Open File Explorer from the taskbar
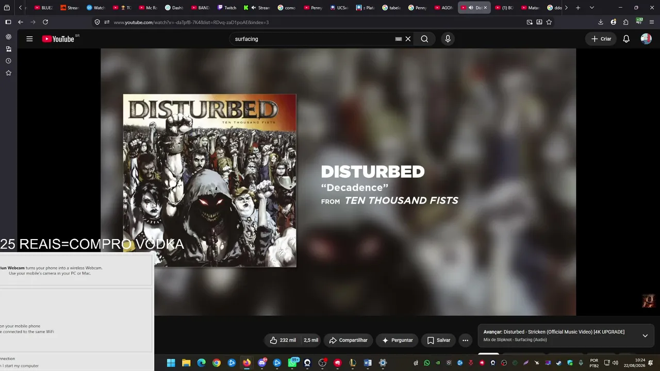Viewport: 660px width, 371px height. click(x=186, y=363)
